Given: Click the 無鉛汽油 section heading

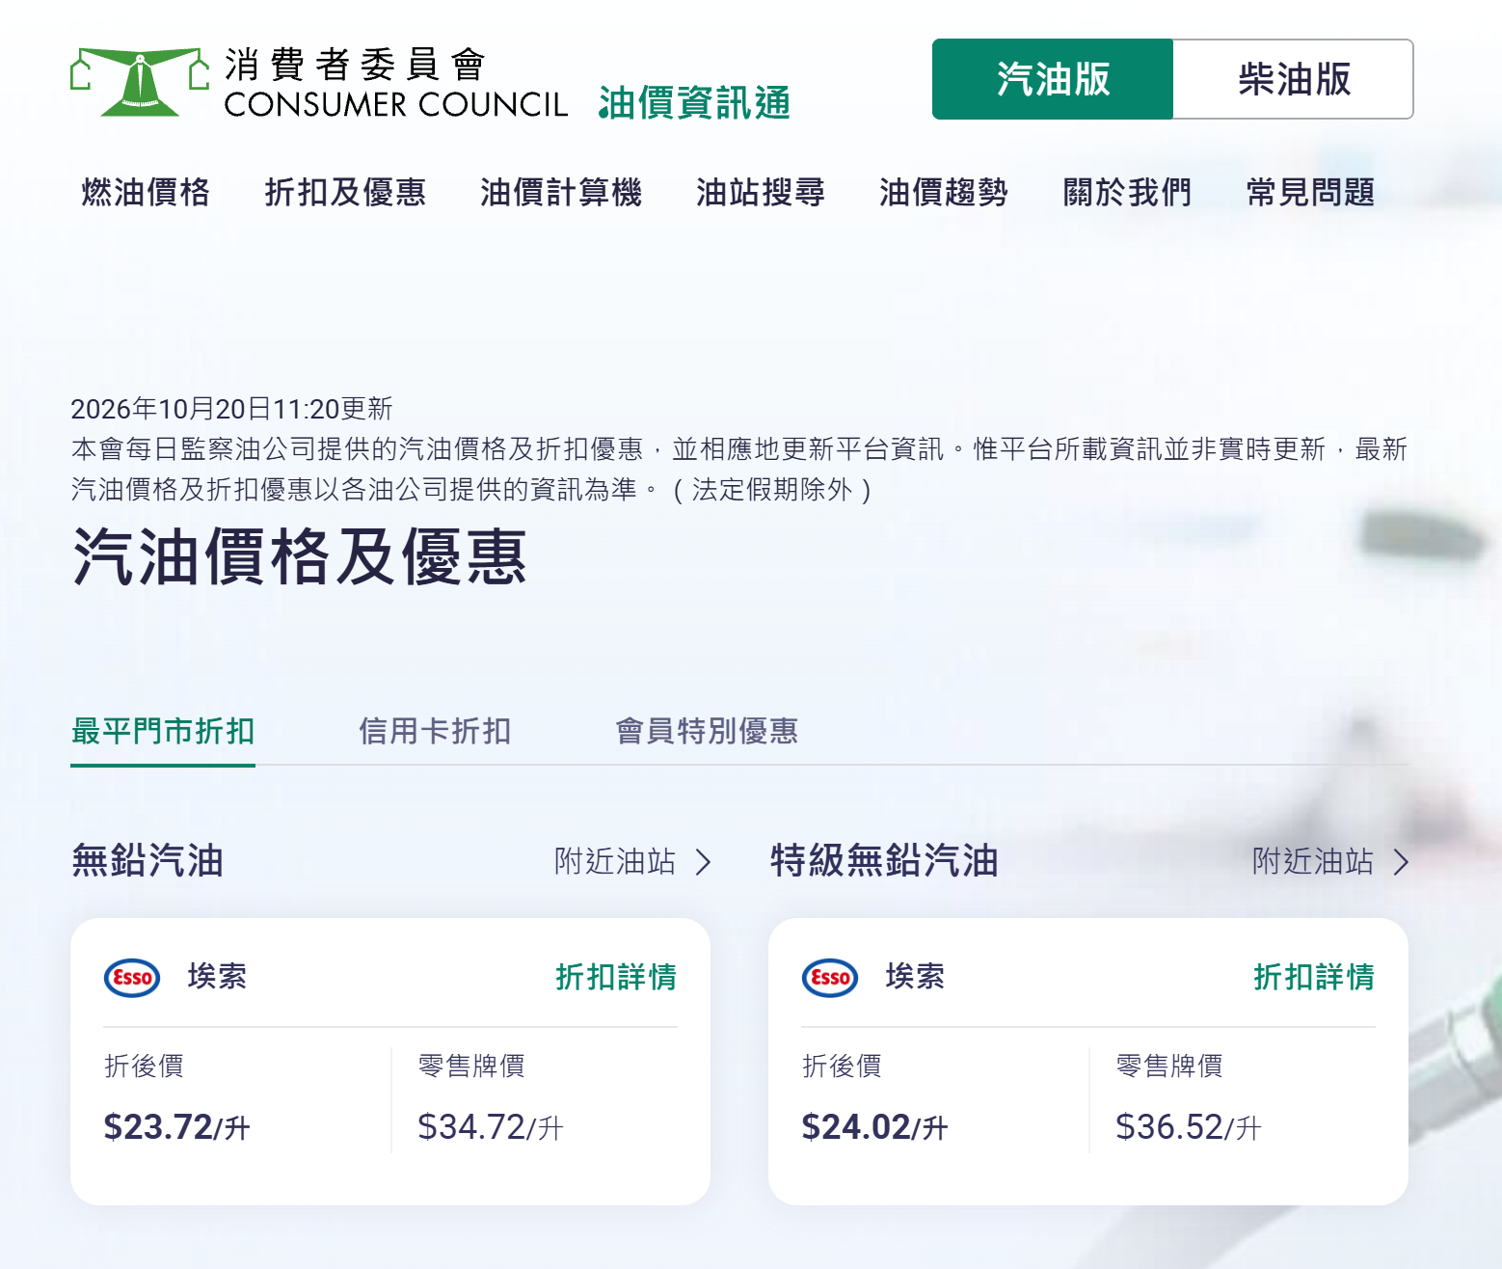Looking at the screenshot, I should tap(148, 860).
